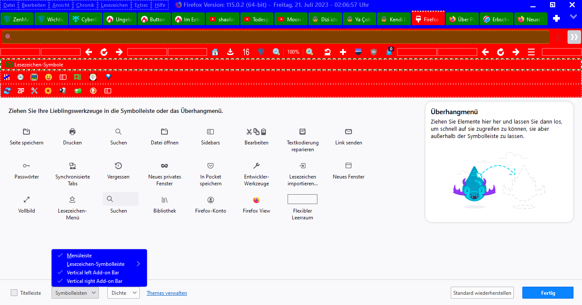Select the 'Bearbeiten' cut/copy/paste item
582x305 pixels.
[x=256, y=136]
